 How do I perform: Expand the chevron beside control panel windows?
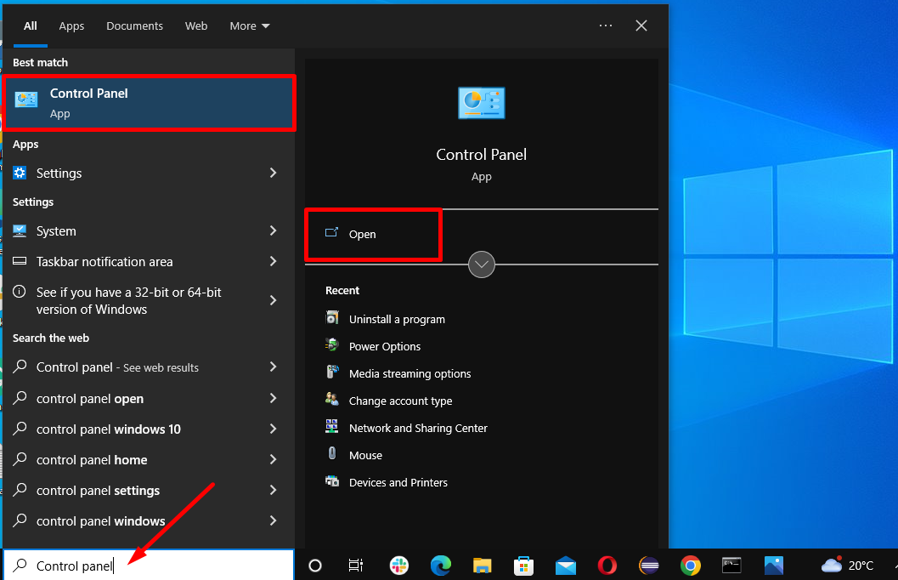coord(274,520)
